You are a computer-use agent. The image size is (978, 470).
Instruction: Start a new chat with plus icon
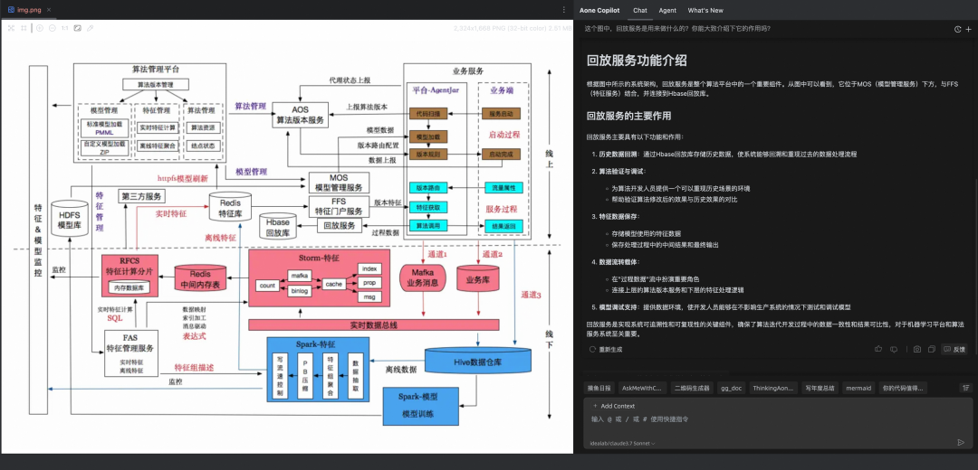pyautogui.click(x=967, y=29)
